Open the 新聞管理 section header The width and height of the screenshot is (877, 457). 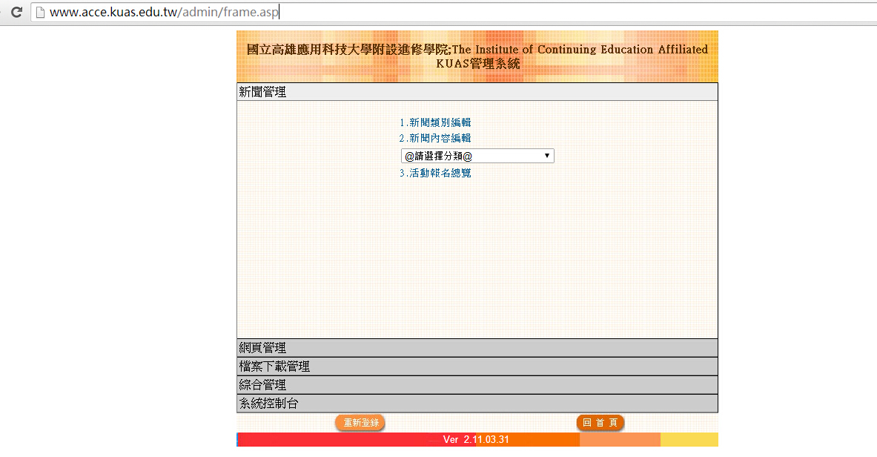pyautogui.click(x=477, y=92)
